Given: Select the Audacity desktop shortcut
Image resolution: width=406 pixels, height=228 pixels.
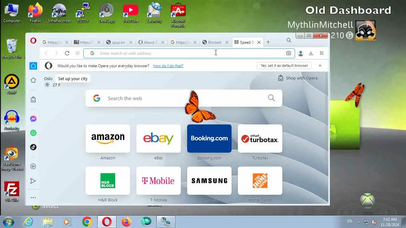Looking at the screenshot, I should click(12, 120).
